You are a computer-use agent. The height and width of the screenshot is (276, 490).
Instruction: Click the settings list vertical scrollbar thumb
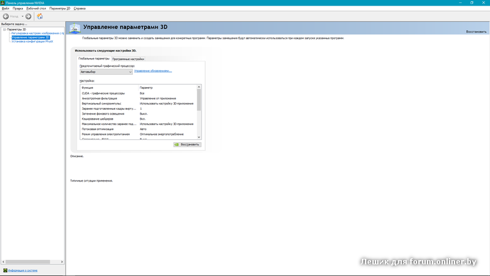tap(198, 100)
